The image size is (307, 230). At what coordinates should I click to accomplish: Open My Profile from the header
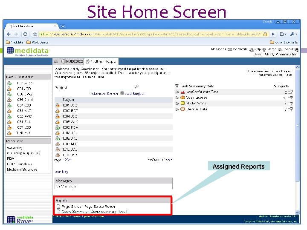tap(240, 49)
